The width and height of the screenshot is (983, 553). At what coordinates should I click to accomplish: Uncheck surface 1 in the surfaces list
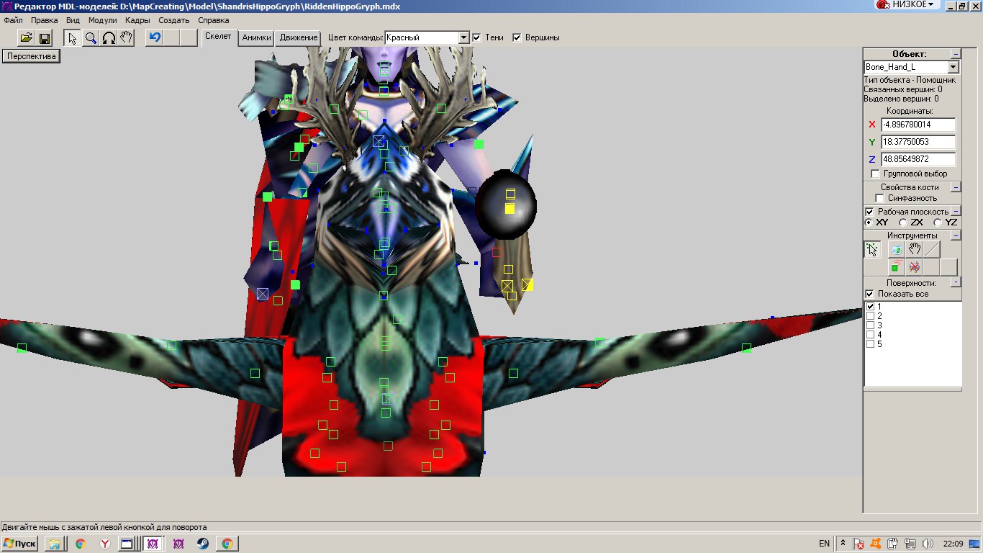click(x=871, y=307)
